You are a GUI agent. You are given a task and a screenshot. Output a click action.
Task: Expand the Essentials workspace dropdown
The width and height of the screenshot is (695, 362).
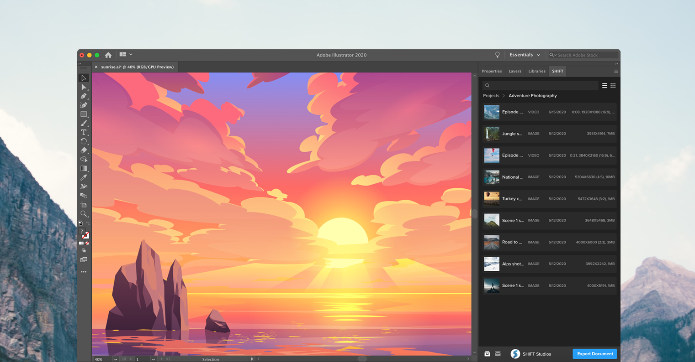[x=525, y=54]
